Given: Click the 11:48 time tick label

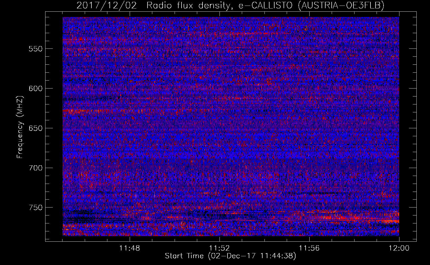Looking at the screenshot, I should tap(130, 248).
